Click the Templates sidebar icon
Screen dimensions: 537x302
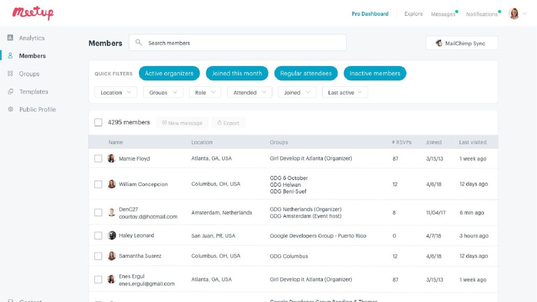10,92
